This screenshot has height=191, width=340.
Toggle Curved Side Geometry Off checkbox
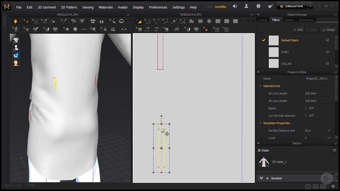(306, 116)
